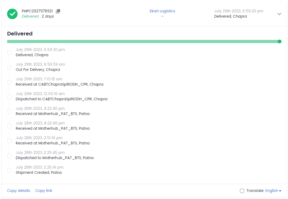This screenshot has width=288, height=199.
Task: Click Shipment Created, Patna entry
Action: pos(39,172)
